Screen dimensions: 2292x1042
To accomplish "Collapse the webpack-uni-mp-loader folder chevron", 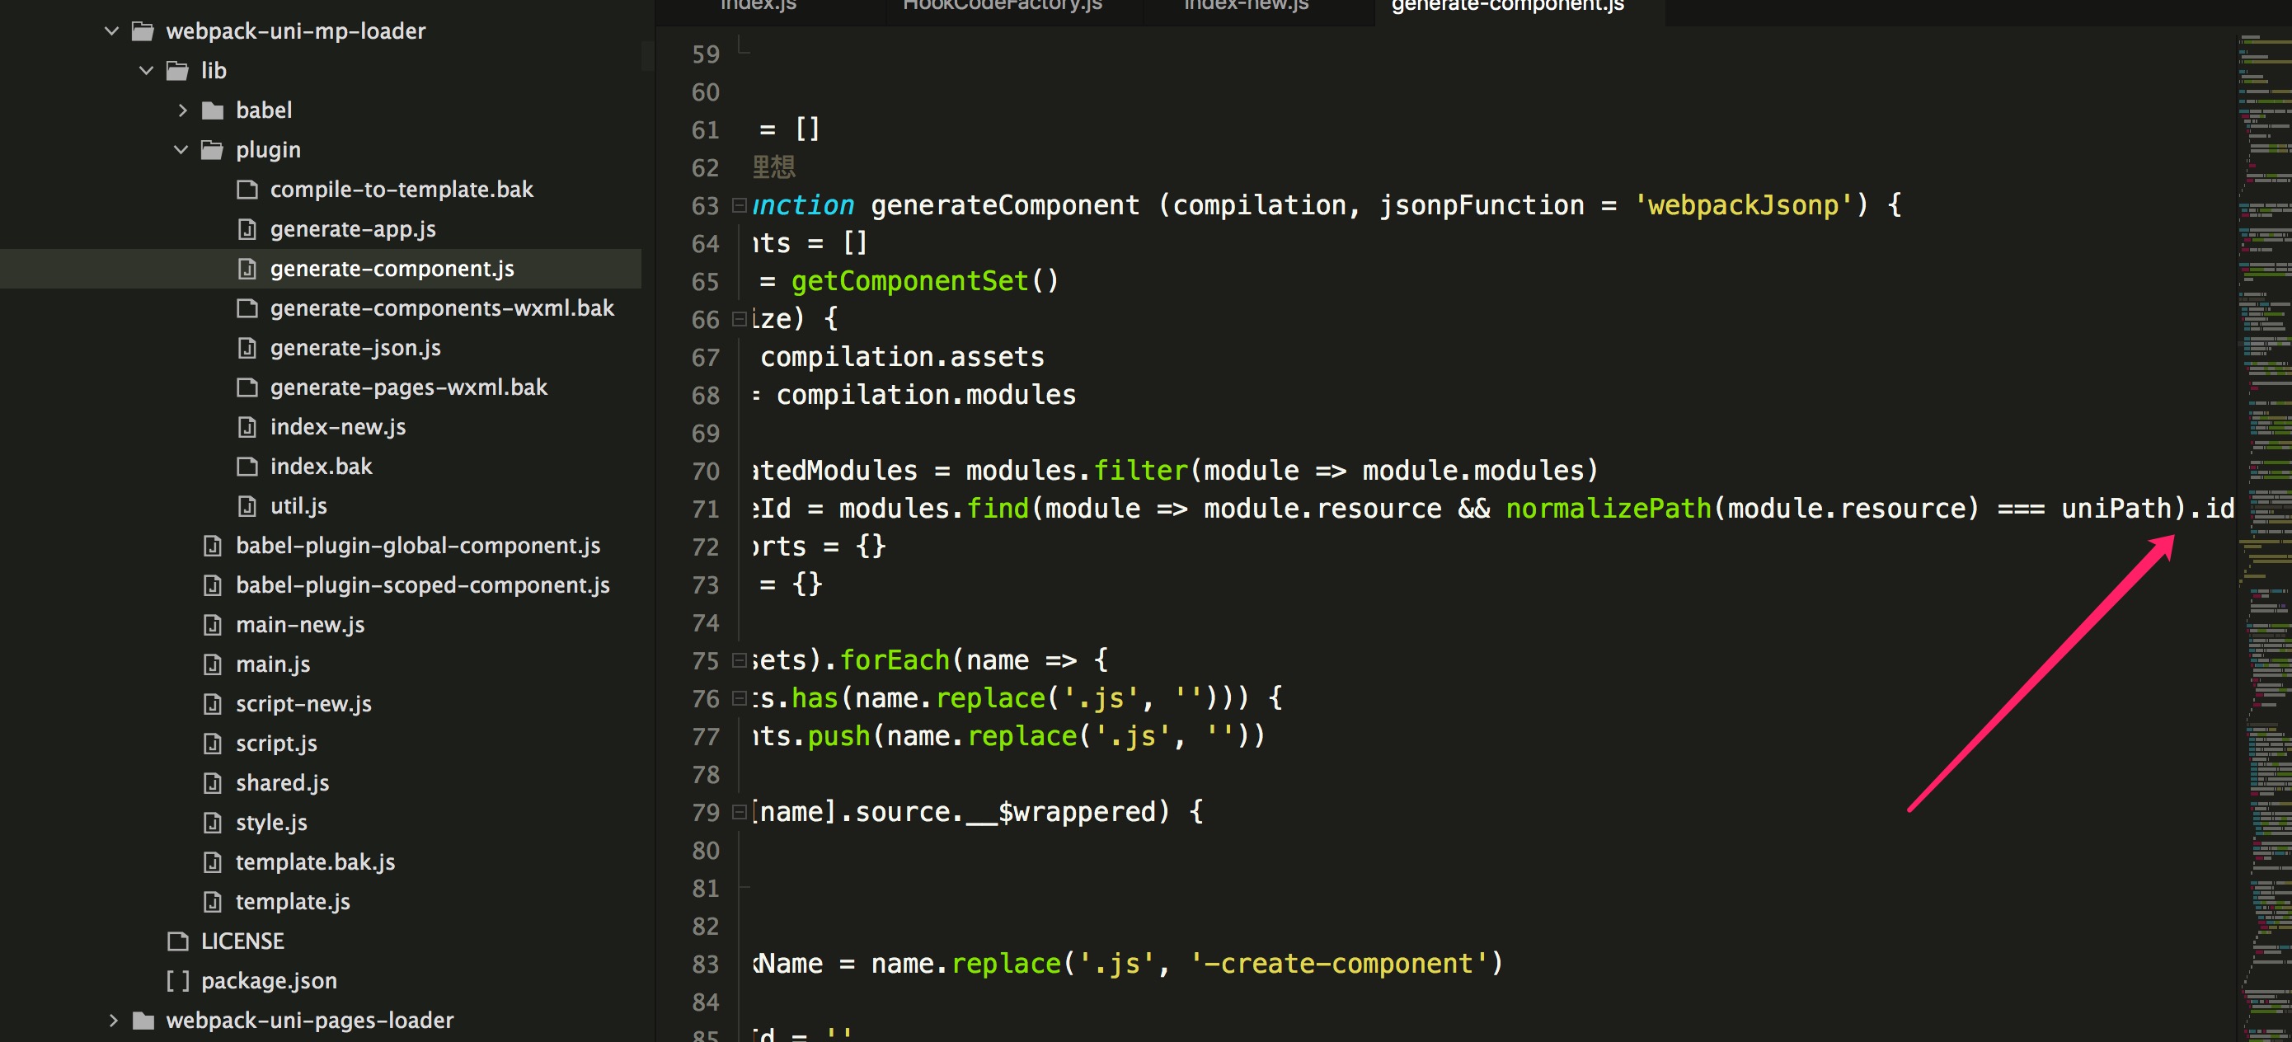I will [111, 31].
